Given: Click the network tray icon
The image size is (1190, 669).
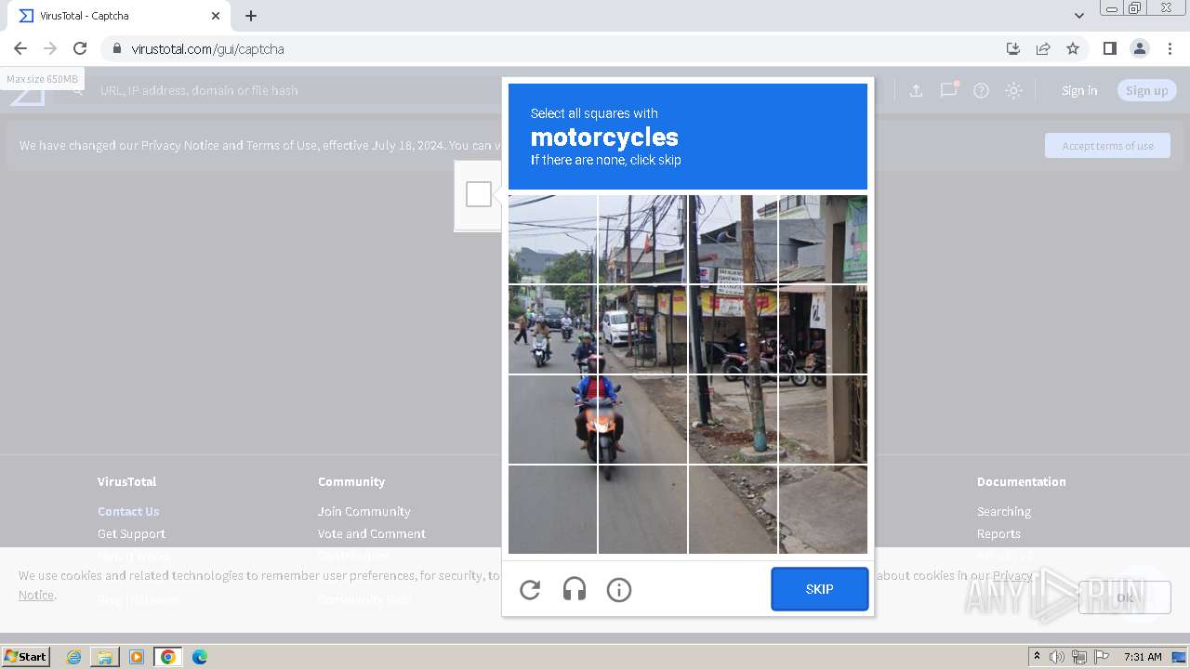Looking at the screenshot, I should click(1078, 657).
